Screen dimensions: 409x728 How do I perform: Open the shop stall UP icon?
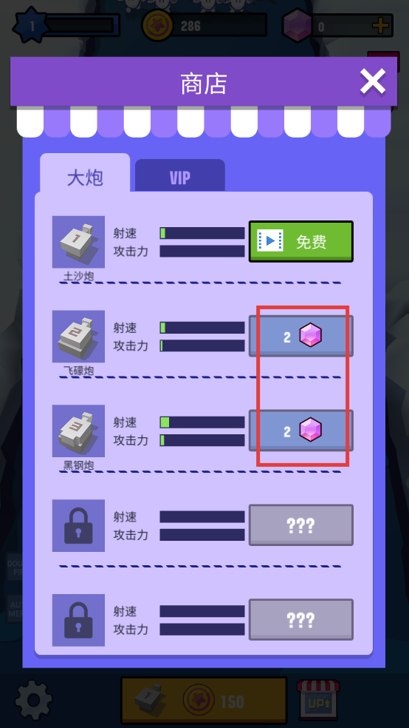pyautogui.click(x=317, y=700)
